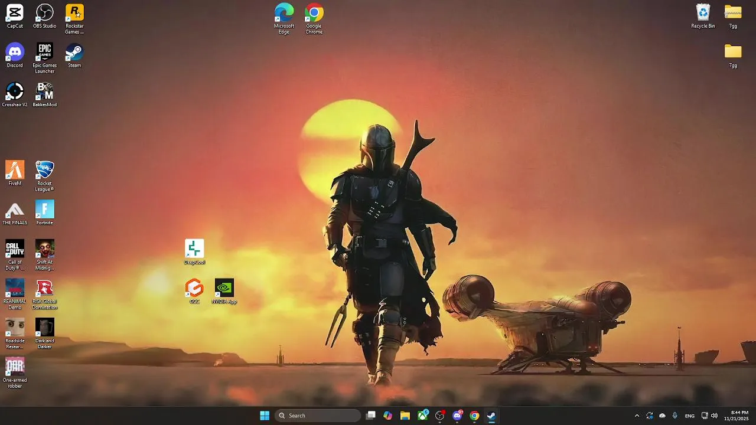756x425 pixels.
Task: Open the Windows Start menu
Action: (x=265, y=416)
